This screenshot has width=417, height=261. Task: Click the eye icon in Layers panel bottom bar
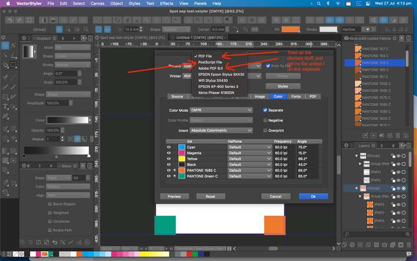pos(385,245)
